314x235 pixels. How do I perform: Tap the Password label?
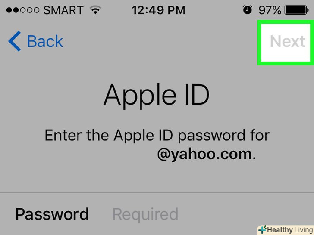click(x=52, y=214)
